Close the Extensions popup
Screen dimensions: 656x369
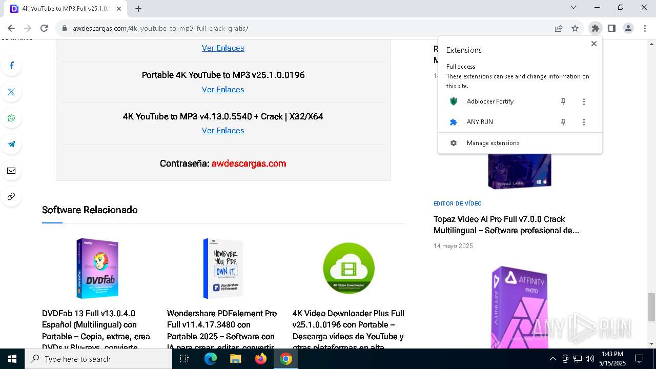[x=594, y=44]
